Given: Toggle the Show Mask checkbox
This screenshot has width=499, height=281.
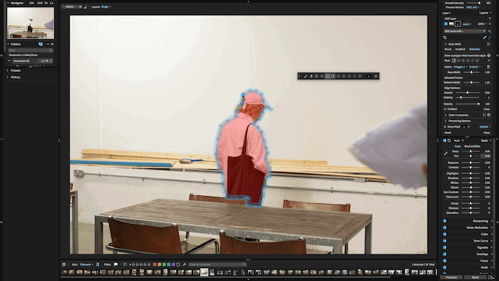Looking at the screenshot, I should point(446,127).
